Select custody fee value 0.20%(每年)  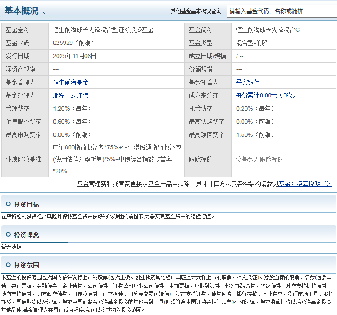coord(255,108)
